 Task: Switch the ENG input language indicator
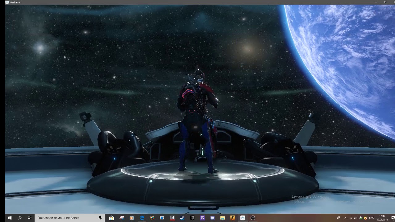(x=372, y=218)
